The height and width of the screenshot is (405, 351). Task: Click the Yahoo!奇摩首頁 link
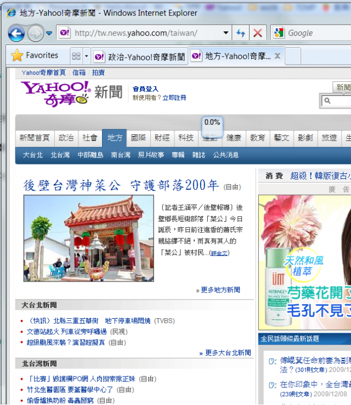(x=44, y=72)
